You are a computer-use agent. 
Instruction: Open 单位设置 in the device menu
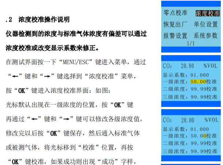click(x=206, y=24)
